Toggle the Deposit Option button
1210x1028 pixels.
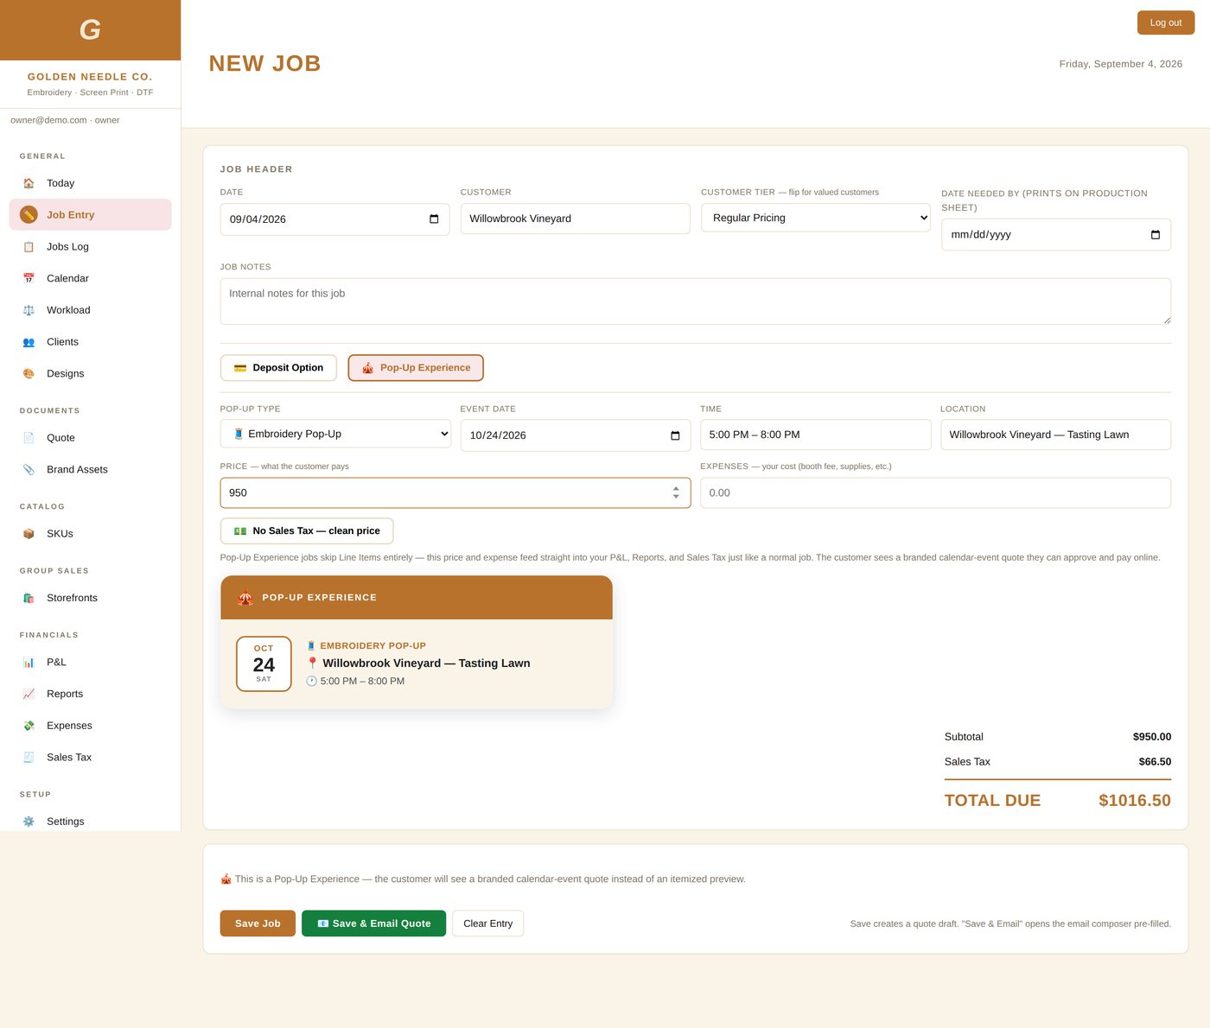pos(278,368)
